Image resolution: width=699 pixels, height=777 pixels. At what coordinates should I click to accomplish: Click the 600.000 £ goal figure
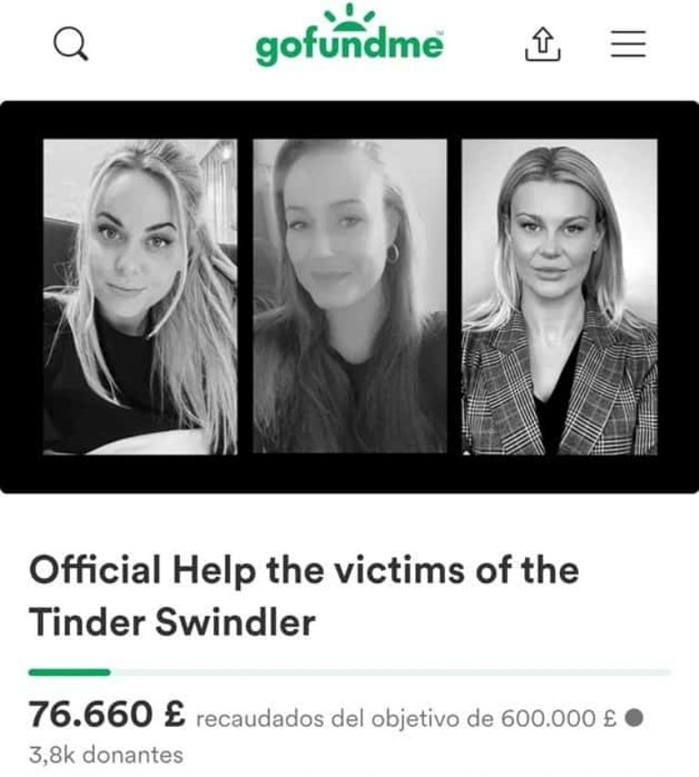[559, 718]
